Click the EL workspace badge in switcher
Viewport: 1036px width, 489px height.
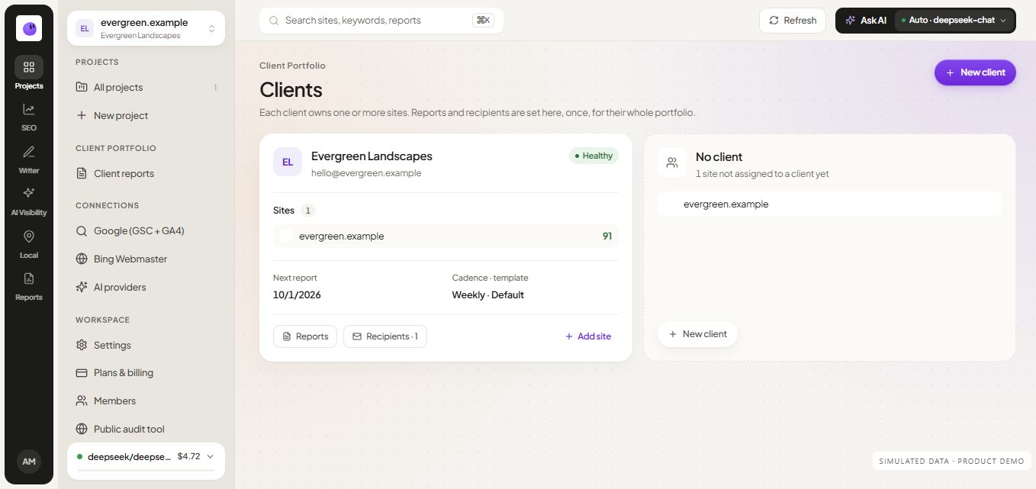click(x=85, y=28)
